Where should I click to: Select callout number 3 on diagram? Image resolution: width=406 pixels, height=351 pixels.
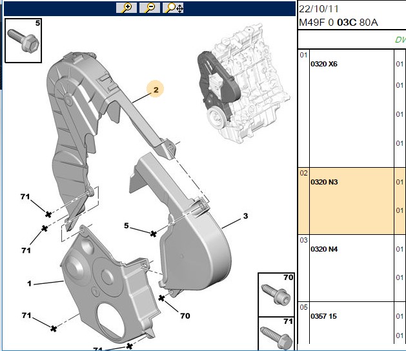[245, 216]
